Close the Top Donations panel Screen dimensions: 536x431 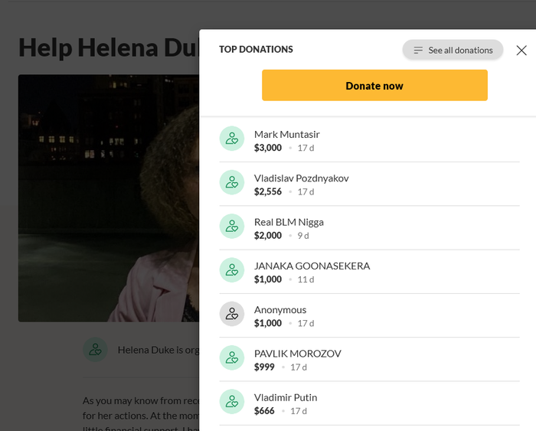[x=521, y=51]
